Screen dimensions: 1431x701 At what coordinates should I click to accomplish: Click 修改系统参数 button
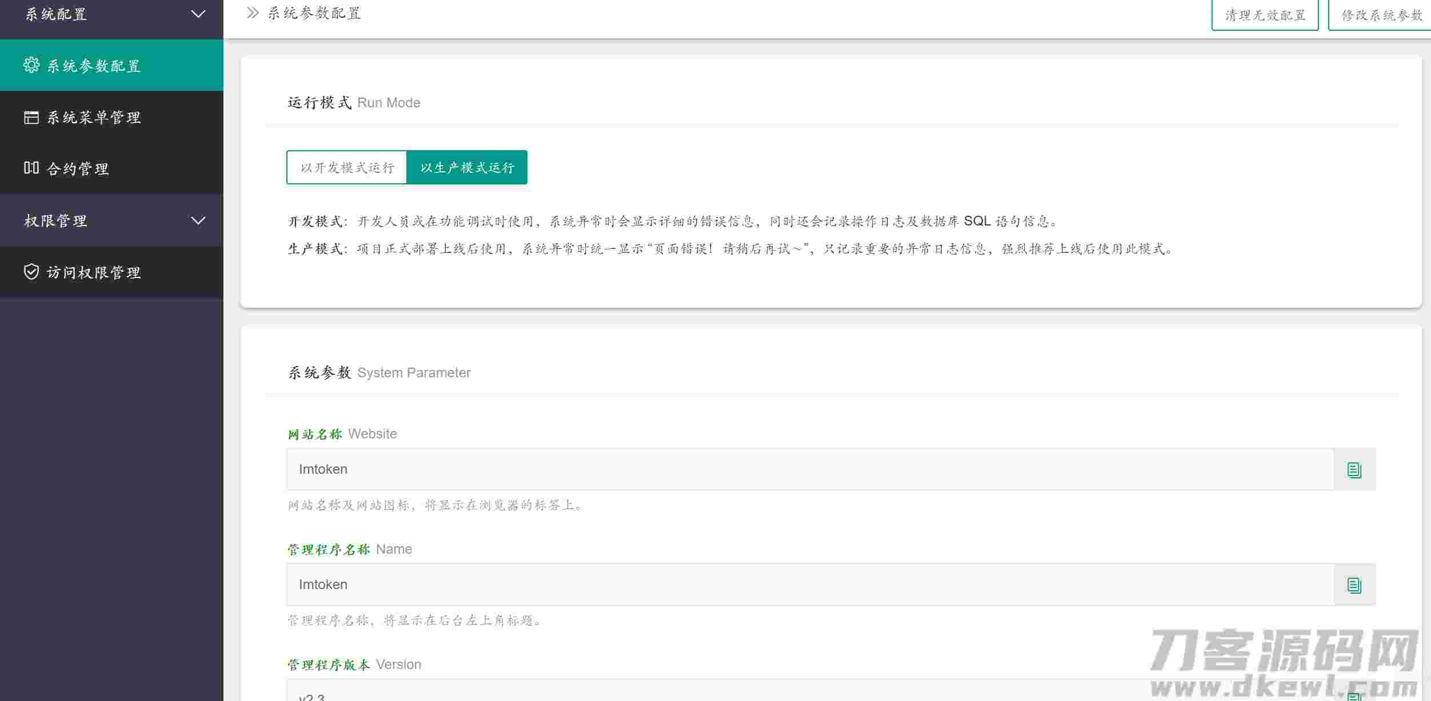(1381, 15)
